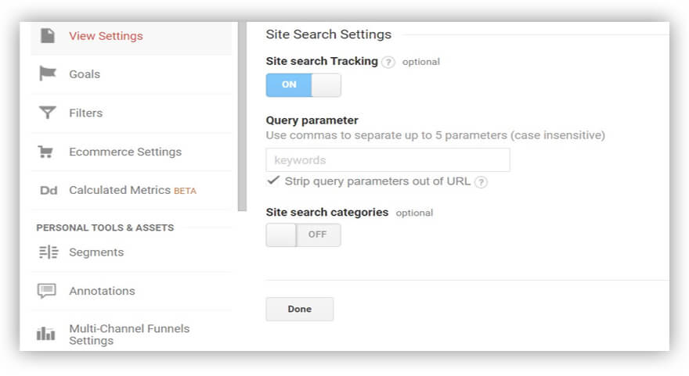Screen dimensions: 689x376
Task: Focus the Query parameter keywords field
Action: [x=388, y=160]
